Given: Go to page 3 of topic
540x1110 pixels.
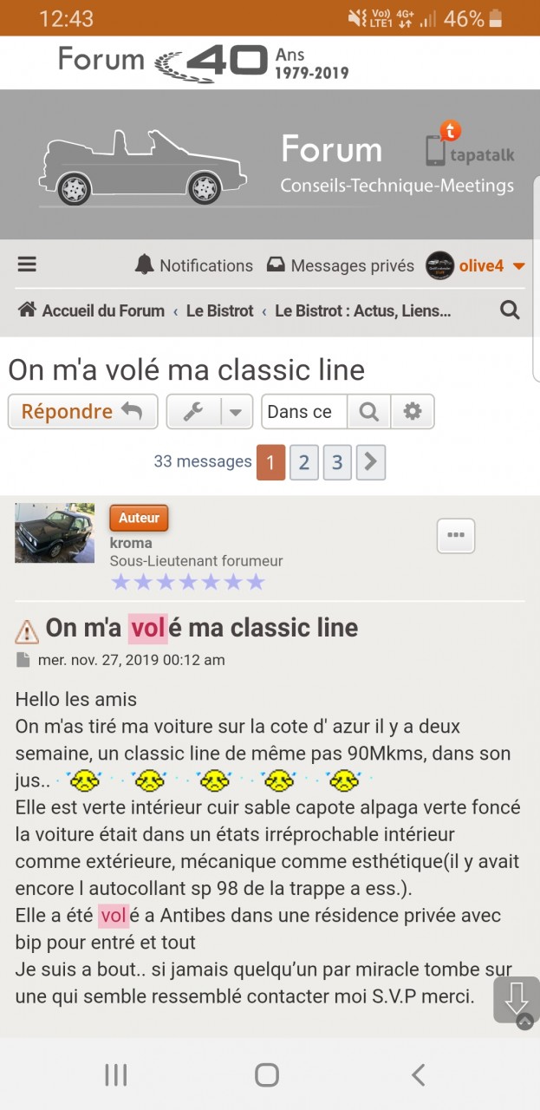Looking at the screenshot, I should click(337, 463).
